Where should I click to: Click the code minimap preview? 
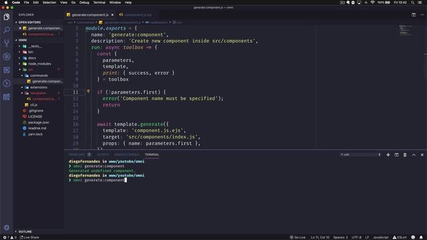click(406, 30)
